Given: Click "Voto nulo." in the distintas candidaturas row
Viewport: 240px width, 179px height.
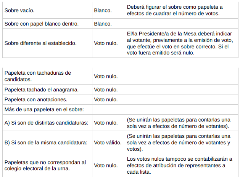Looking at the screenshot, I should [x=106, y=123].
